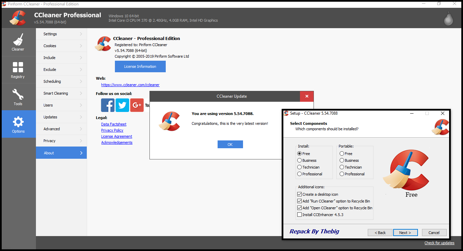Click Next in the Setup wizard
The image size is (463, 251).
click(405, 233)
